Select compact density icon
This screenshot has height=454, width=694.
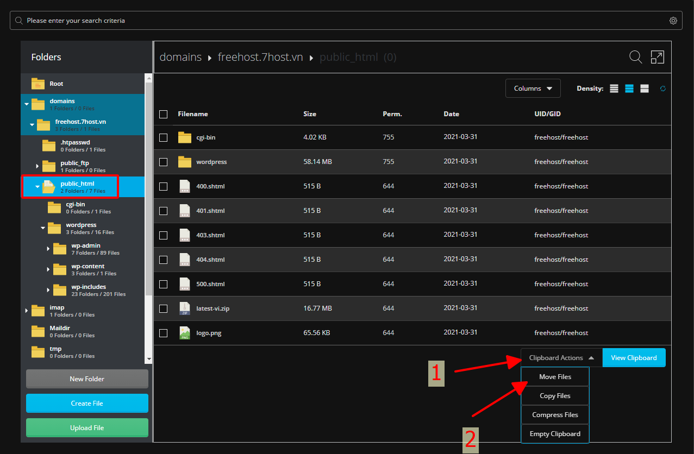pos(614,89)
